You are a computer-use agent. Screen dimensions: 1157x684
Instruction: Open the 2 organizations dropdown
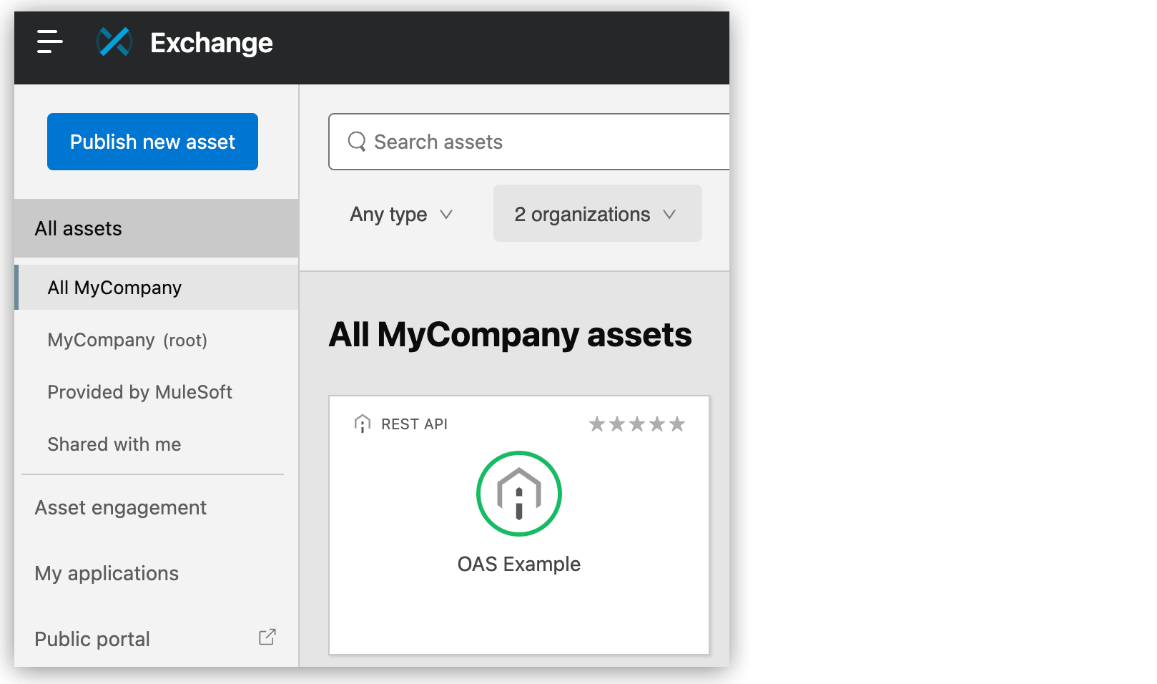click(x=596, y=213)
